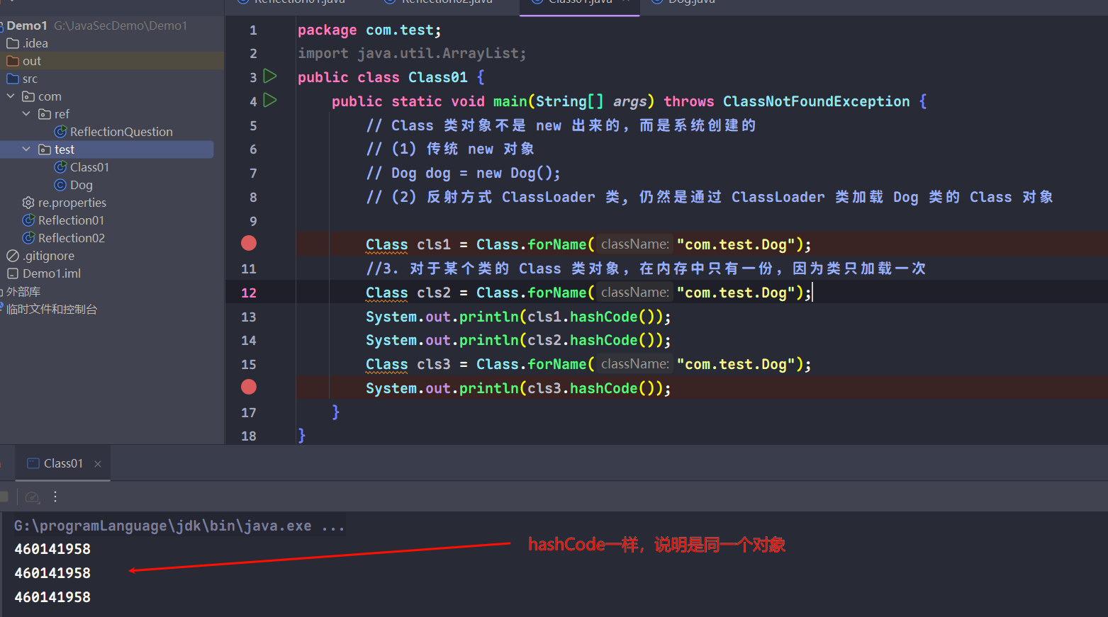The image size is (1108, 617).
Task: Open Demo1.iml in the project tree
Action: pos(51,273)
